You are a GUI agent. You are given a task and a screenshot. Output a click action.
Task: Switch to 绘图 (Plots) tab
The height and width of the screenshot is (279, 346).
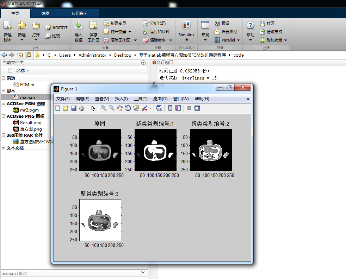pyautogui.click(x=45, y=13)
